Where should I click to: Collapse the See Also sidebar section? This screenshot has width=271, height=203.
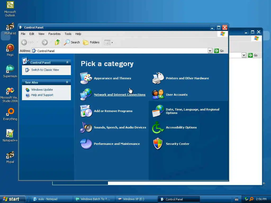(x=67, y=82)
